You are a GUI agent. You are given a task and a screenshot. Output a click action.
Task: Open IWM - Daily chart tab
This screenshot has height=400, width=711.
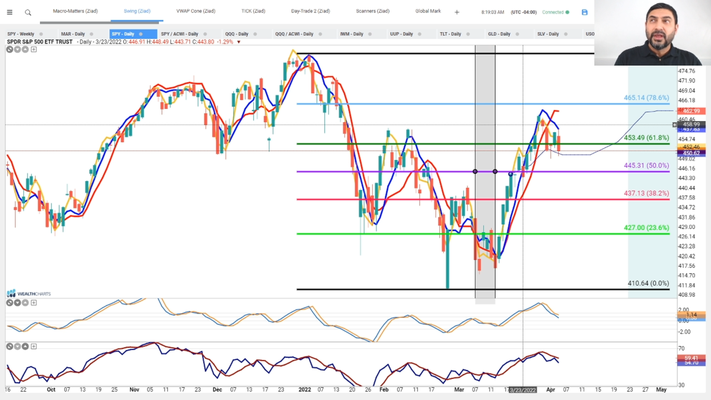coord(352,34)
